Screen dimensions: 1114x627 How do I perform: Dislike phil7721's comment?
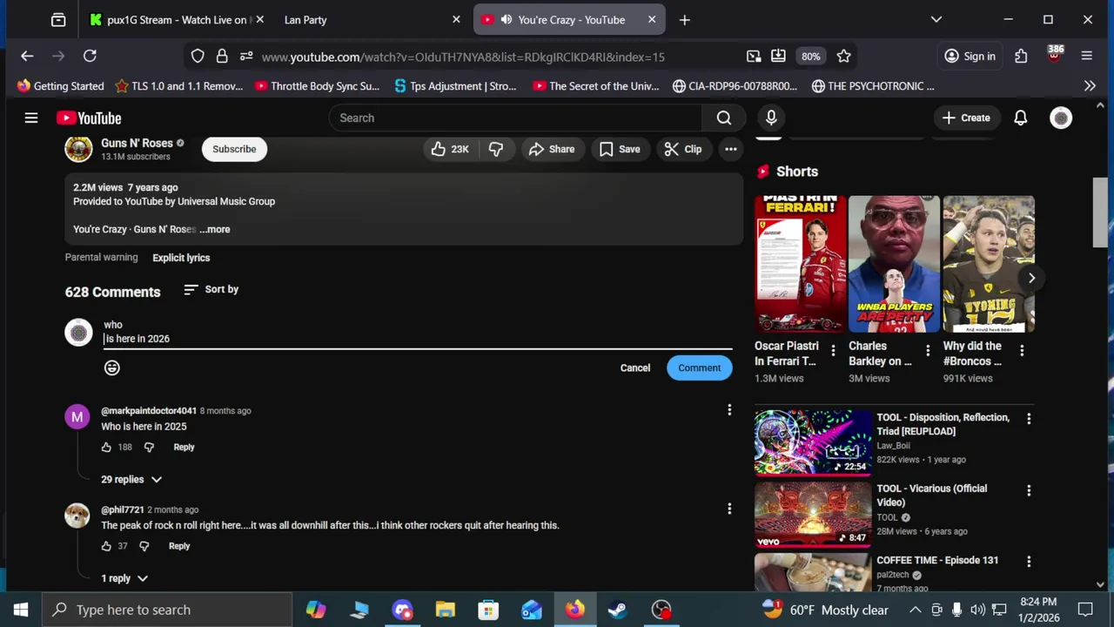click(x=144, y=546)
